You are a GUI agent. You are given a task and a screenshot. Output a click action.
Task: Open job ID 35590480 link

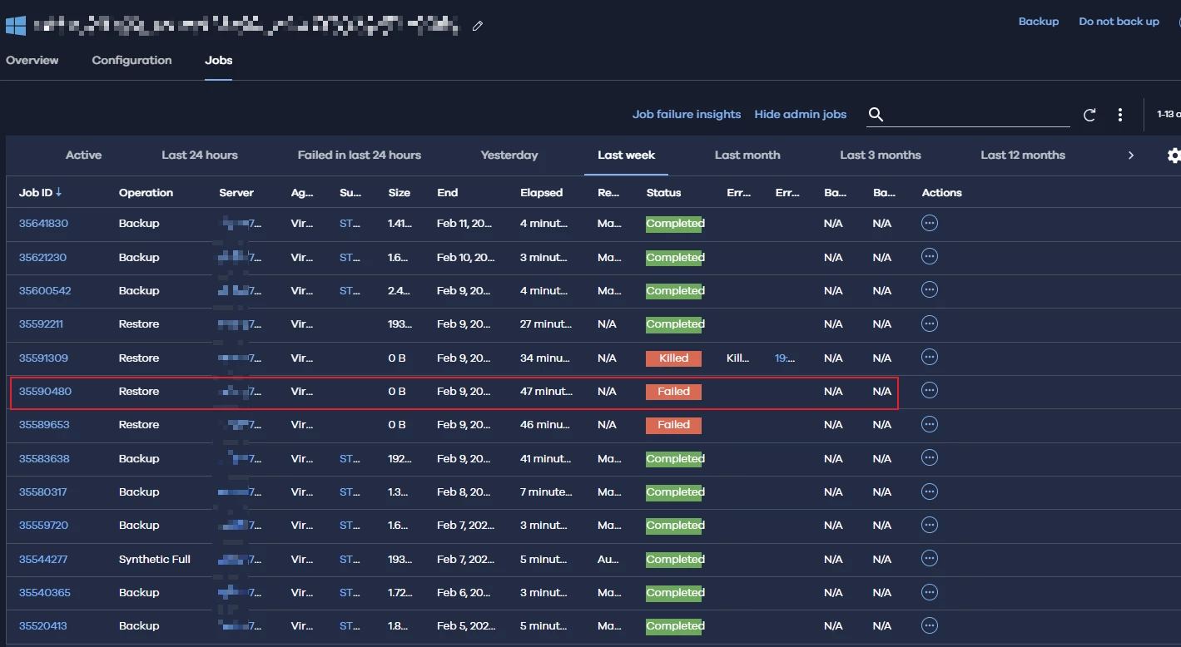(45, 392)
